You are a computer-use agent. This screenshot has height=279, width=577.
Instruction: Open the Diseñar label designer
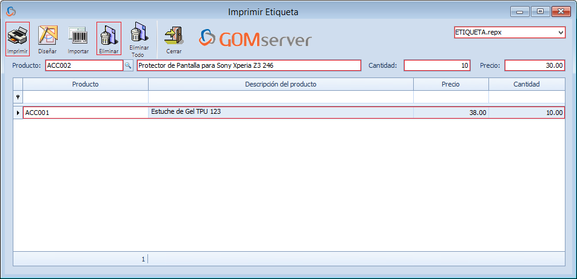click(47, 39)
